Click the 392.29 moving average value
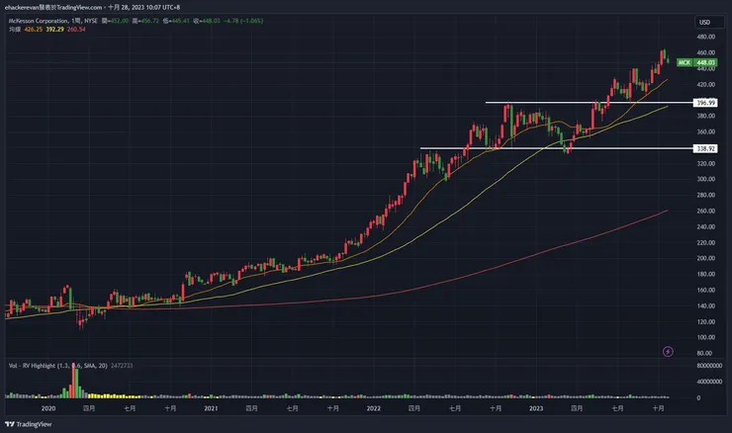The width and height of the screenshot is (732, 433). point(54,30)
